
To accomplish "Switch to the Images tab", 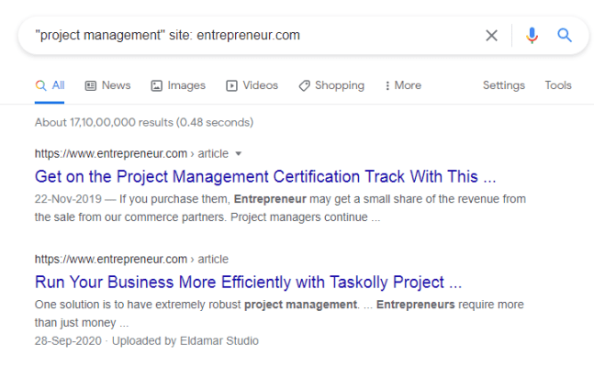I will point(178,85).
